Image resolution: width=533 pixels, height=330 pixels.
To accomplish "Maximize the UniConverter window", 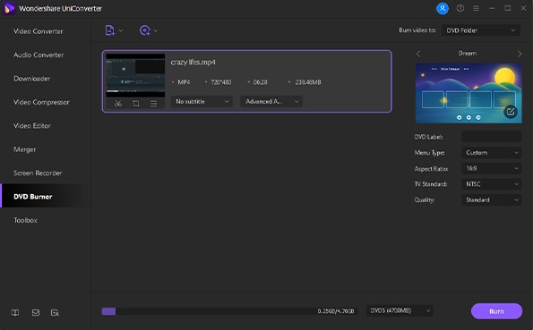I will (x=508, y=8).
